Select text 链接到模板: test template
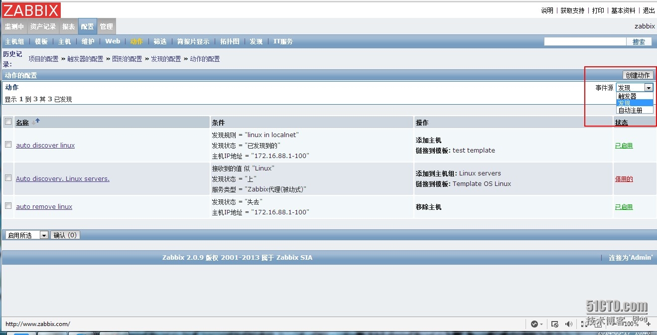Viewport: 657px width, 335px height. 455,150
